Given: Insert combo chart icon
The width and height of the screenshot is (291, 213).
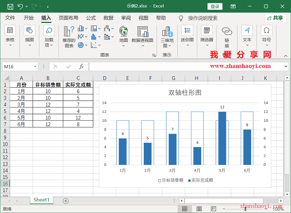Looking at the screenshot, I should click(x=107, y=37).
